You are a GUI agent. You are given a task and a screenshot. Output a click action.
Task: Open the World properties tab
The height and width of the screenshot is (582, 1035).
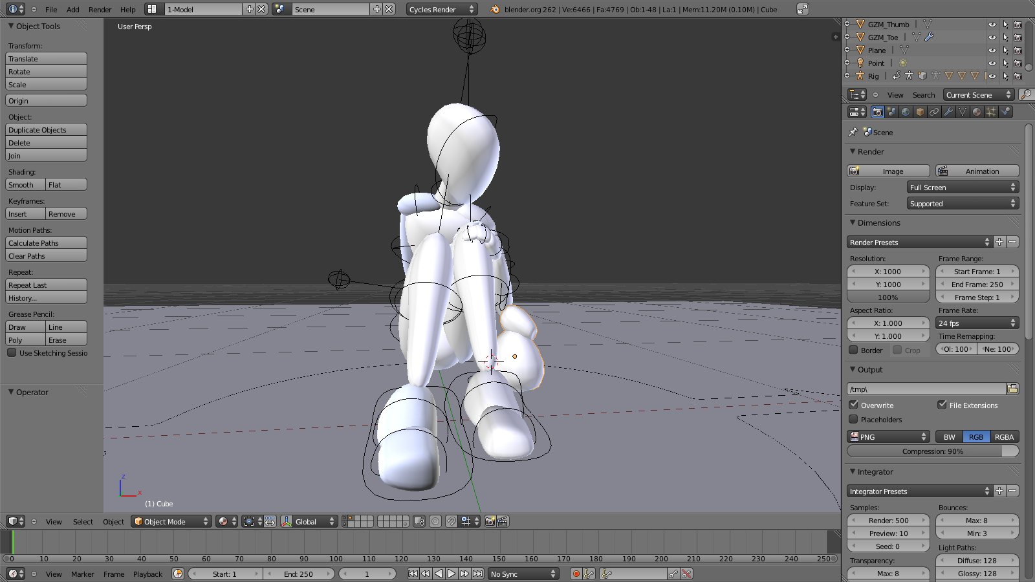(x=906, y=112)
